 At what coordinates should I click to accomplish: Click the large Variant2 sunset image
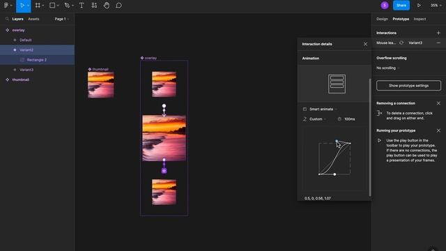[x=164, y=138]
